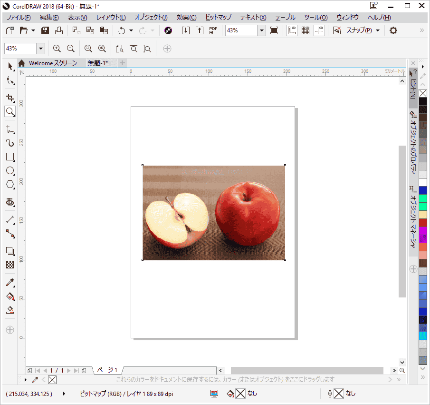Click the Save icon
Viewport: 430px width, 405px height.
45,30
